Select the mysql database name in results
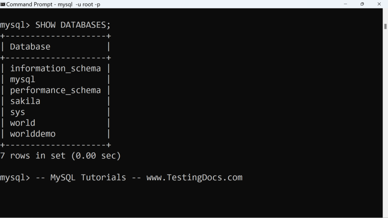388x218 pixels. coord(22,79)
